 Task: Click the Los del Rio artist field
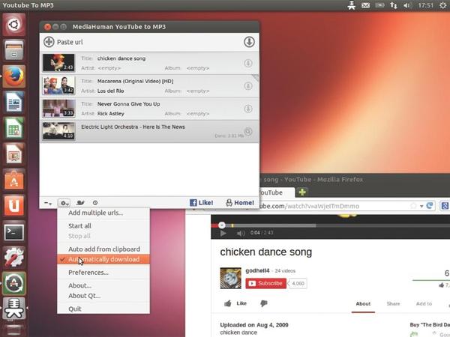tap(111, 91)
